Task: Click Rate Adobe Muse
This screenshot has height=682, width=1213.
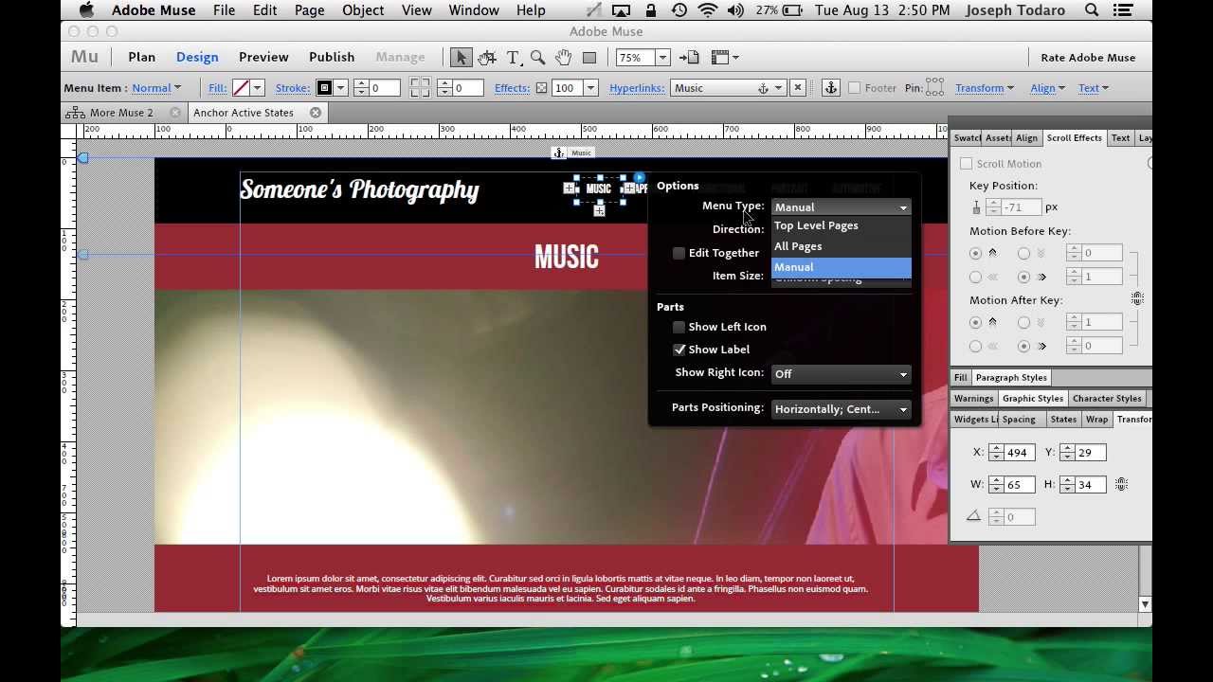Action: [1088, 58]
